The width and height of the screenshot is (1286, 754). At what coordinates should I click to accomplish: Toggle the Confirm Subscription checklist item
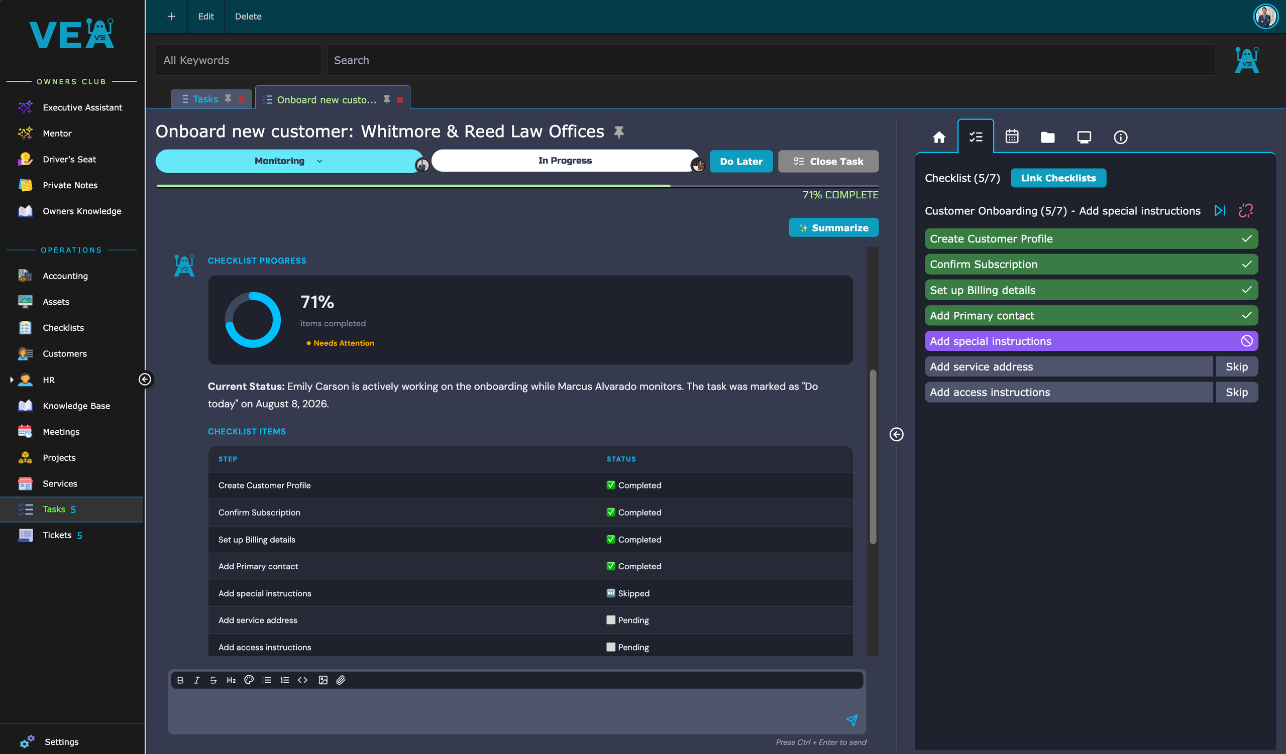pyautogui.click(x=1091, y=264)
